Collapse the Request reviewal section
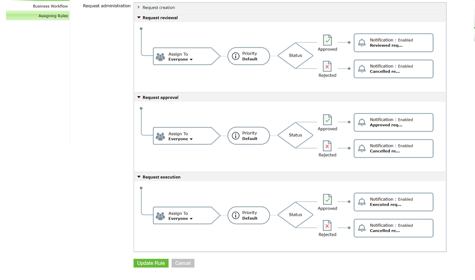This screenshot has width=475, height=280. (x=139, y=18)
